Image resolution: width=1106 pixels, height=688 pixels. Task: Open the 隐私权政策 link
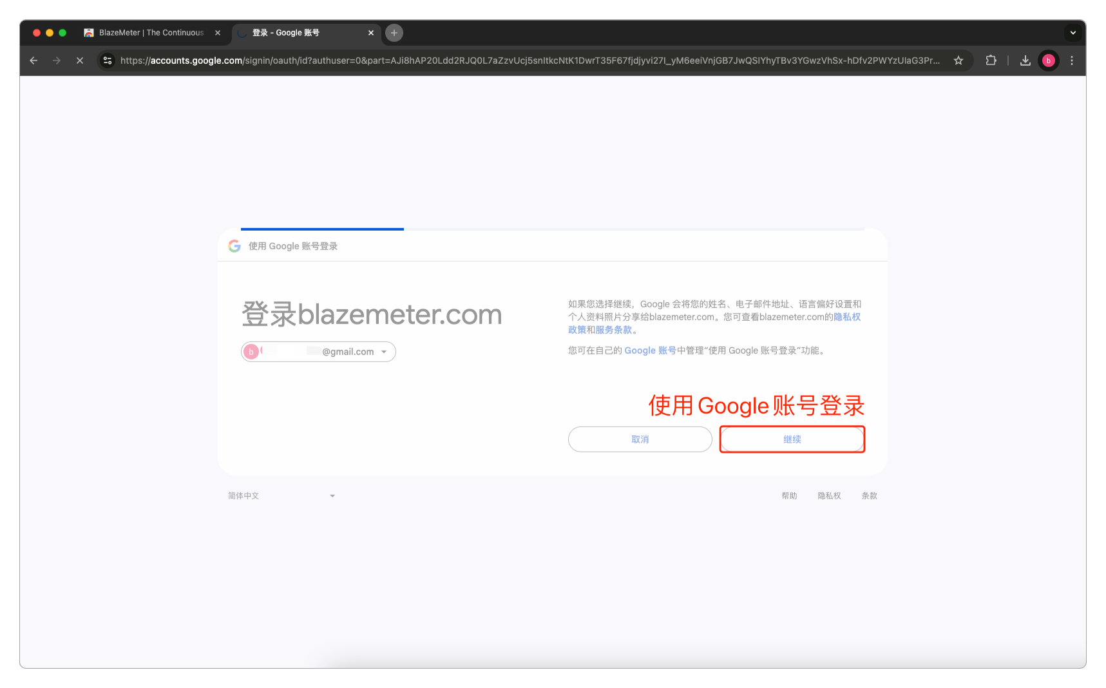847,317
